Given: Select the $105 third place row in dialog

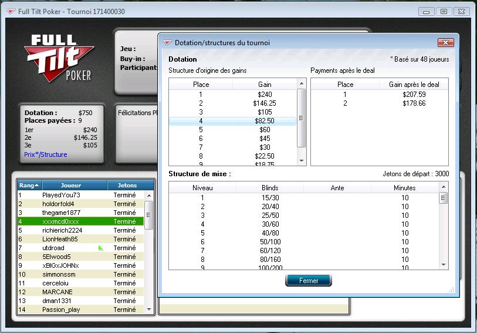Looking at the screenshot, I should point(233,112).
